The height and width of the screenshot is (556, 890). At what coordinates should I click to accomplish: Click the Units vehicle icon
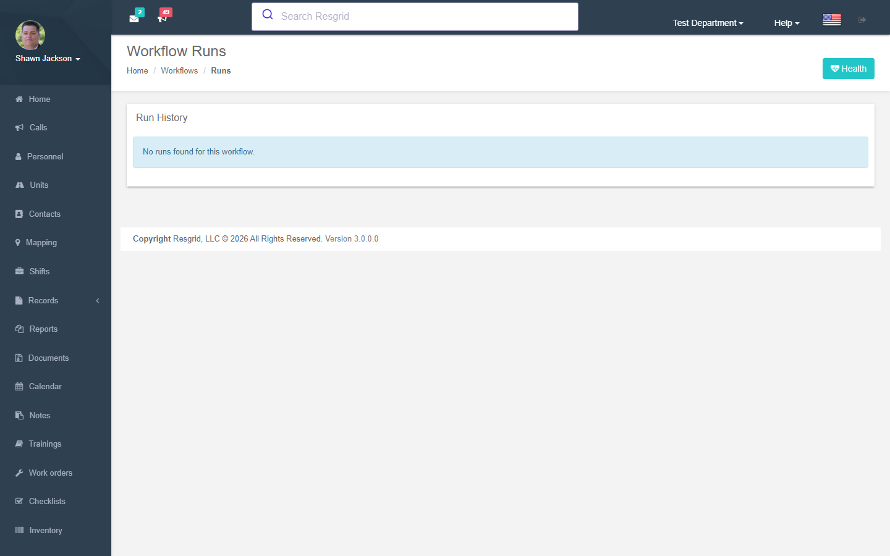(20, 185)
